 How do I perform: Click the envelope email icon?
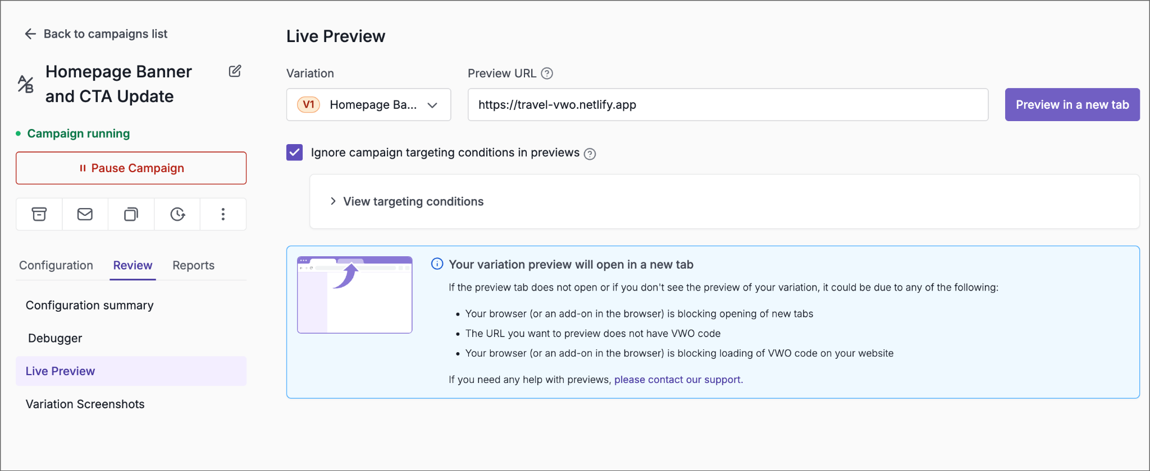85,214
